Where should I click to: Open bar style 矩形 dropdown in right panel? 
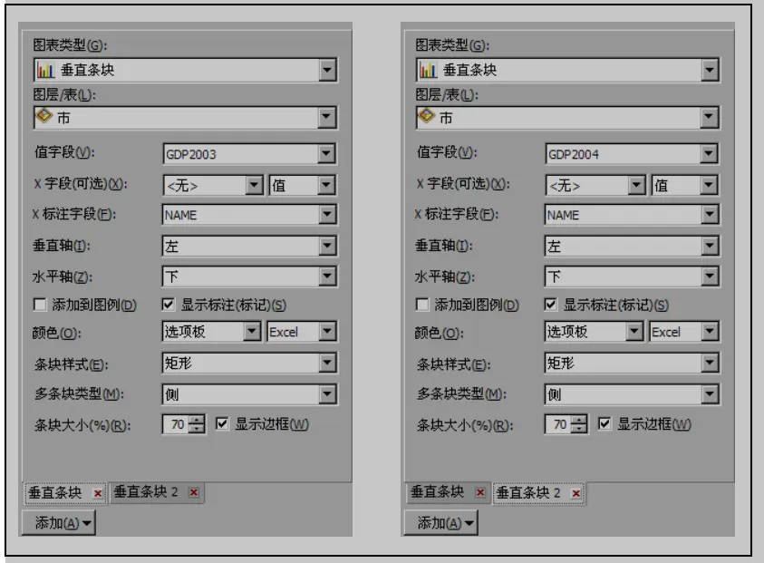pyautogui.click(x=710, y=363)
